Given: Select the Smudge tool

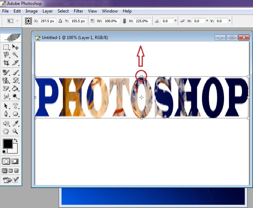Looking at the screenshot, I should coord(6,96).
